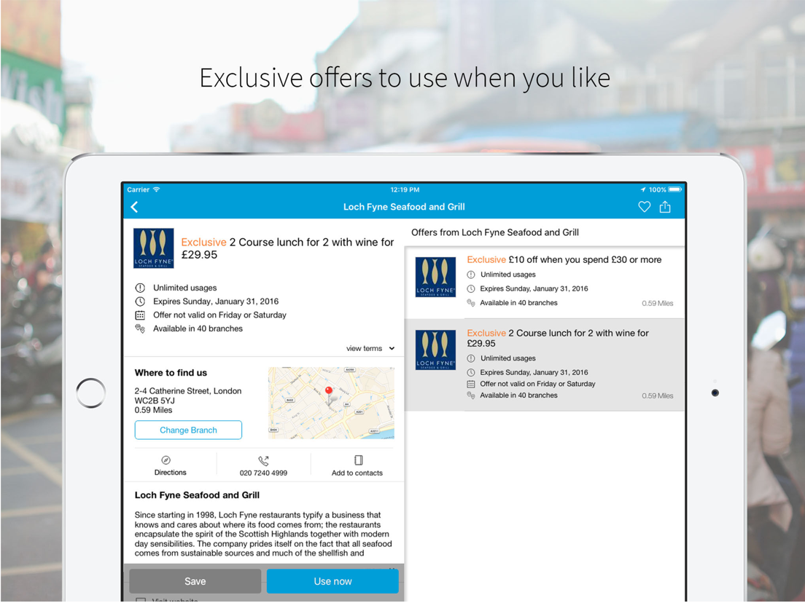Viewport: 805px width, 603px height.
Task: Click the view terms text
Action: [x=364, y=348]
